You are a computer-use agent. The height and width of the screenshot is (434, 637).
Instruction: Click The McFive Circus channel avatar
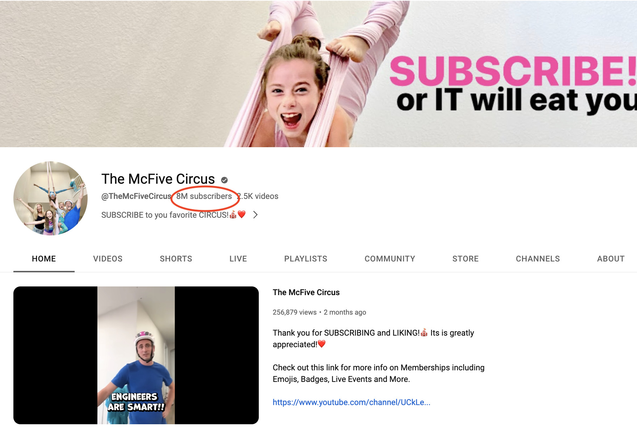pyautogui.click(x=50, y=198)
